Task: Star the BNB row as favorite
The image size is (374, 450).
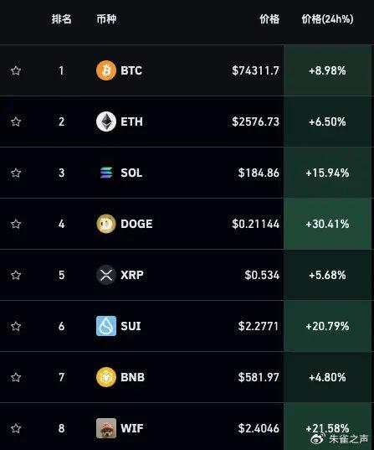Action: 16,377
